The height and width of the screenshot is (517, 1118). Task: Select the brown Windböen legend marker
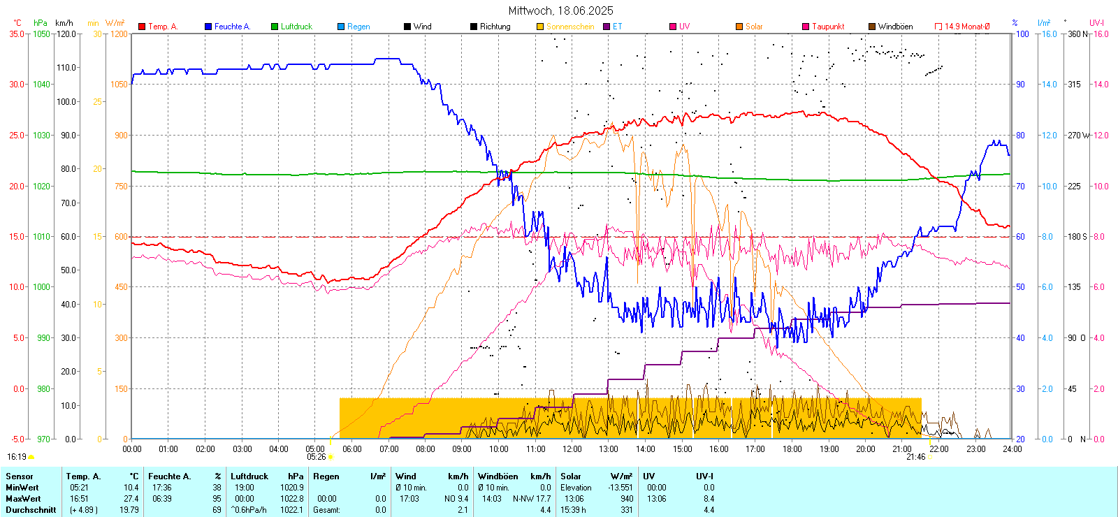point(872,27)
